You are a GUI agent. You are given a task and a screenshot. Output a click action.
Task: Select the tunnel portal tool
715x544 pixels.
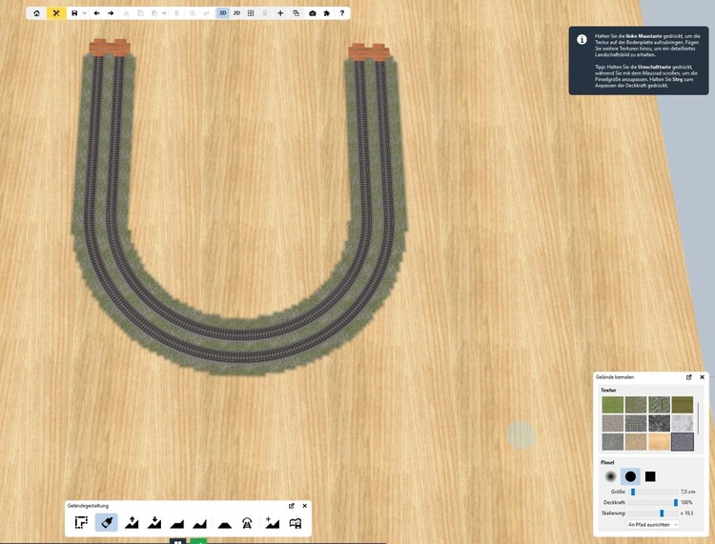click(247, 523)
